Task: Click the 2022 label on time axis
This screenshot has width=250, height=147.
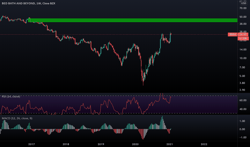Action: (204, 144)
